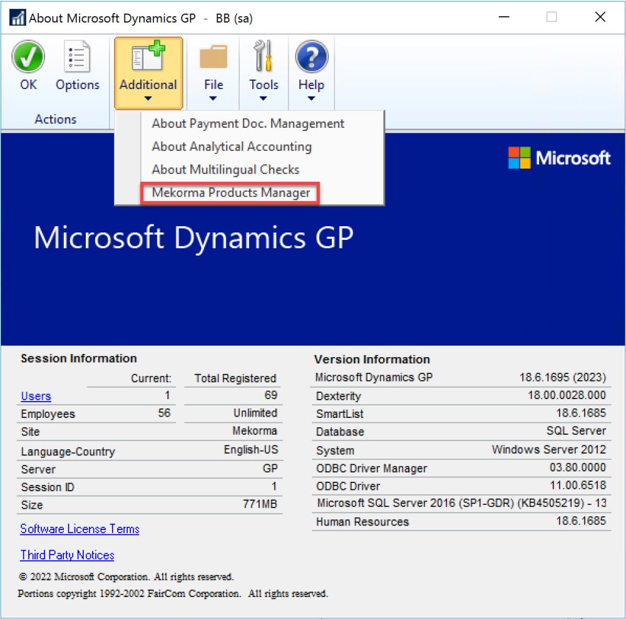Click the Additional window-plus icon

point(148,56)
